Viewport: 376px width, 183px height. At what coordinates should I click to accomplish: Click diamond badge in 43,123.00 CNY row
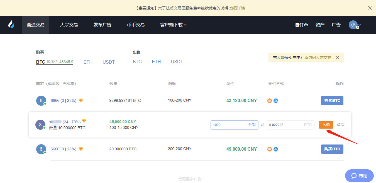(81, 100)
